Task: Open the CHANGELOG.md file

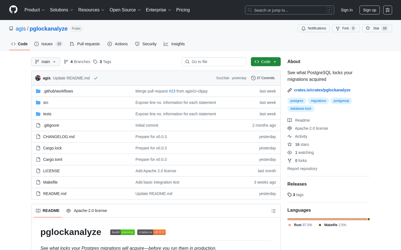Action: tap(59, 137)
